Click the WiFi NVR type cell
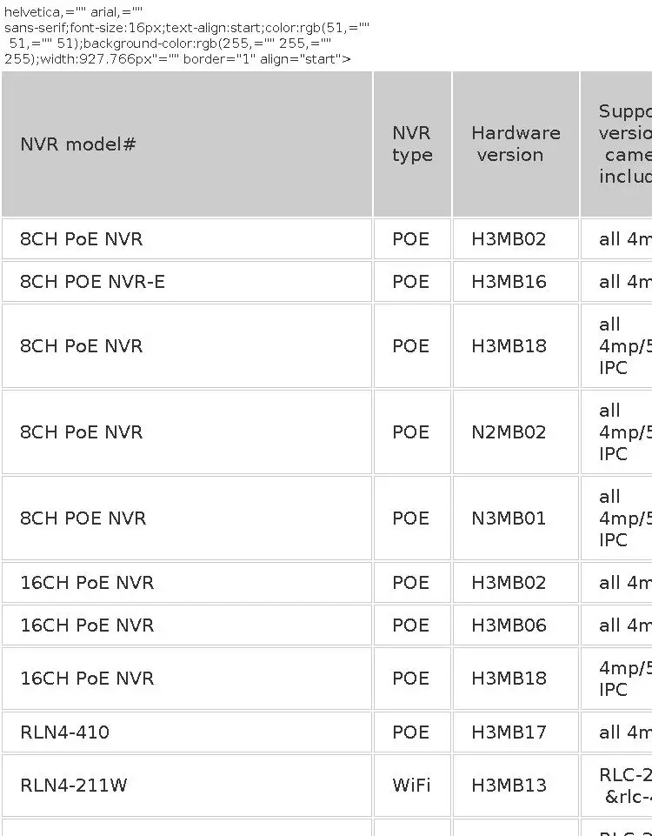Screen dimensions: 652x836 tap(412, 786)
